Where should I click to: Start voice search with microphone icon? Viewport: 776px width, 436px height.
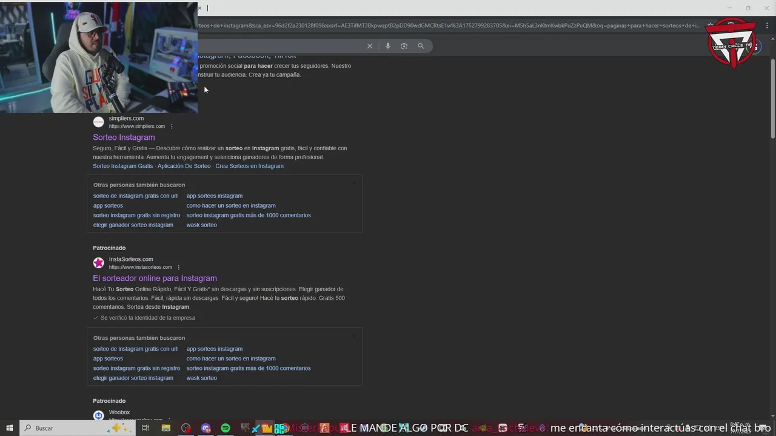tap(388, 46)
